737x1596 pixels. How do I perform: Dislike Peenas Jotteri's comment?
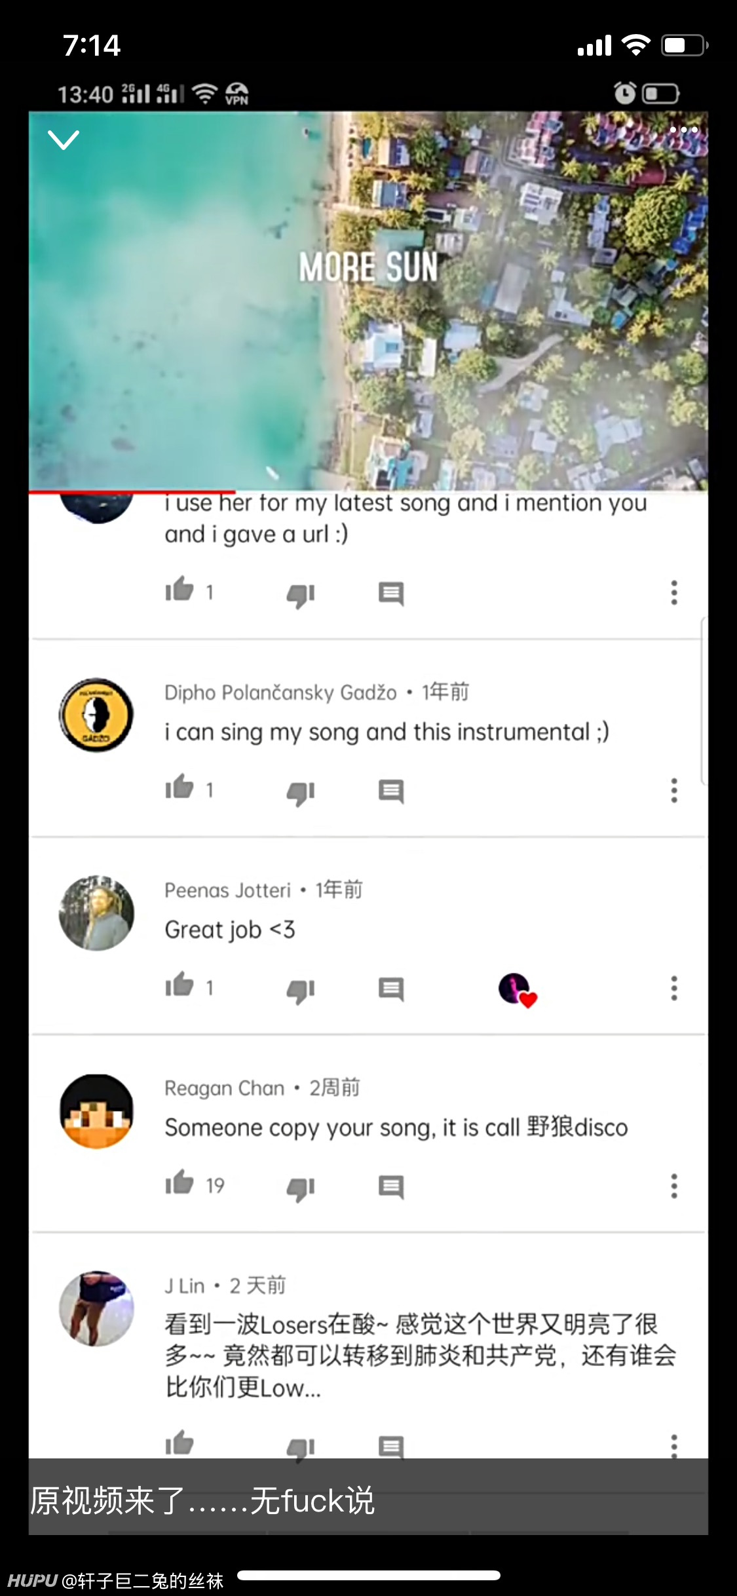tap(301, 990)
